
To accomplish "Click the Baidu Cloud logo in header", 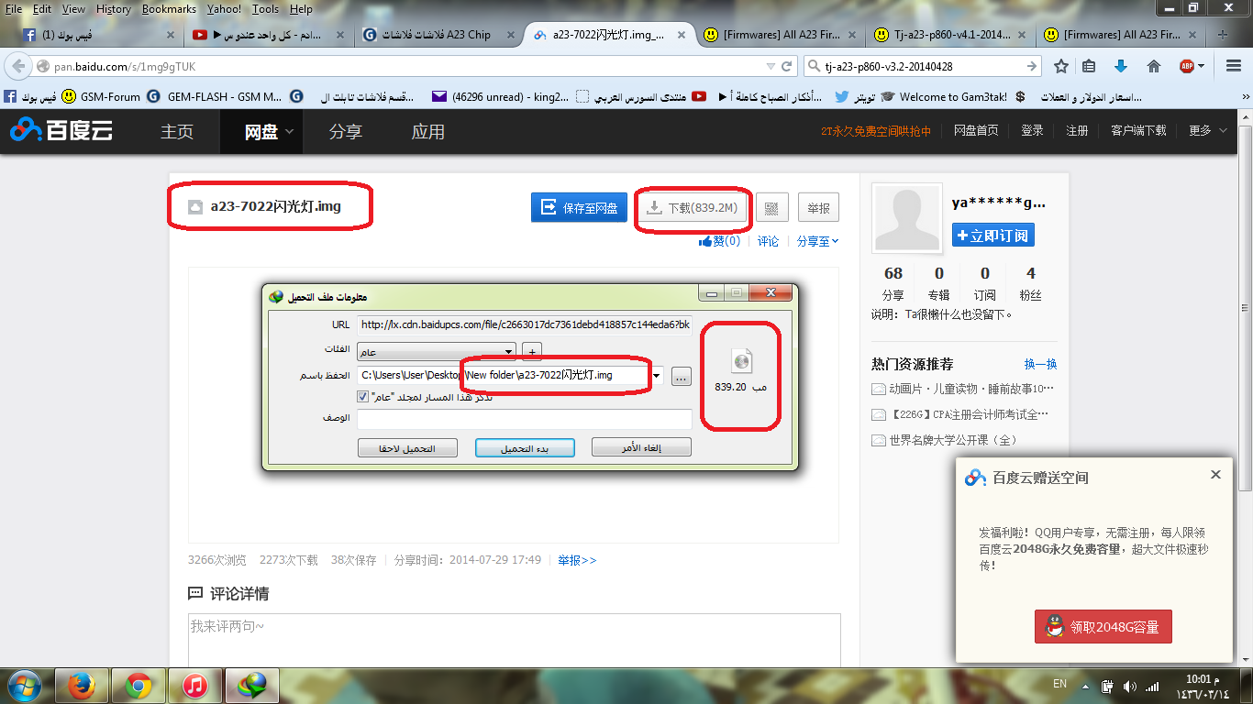I will (x=62, y=131).
